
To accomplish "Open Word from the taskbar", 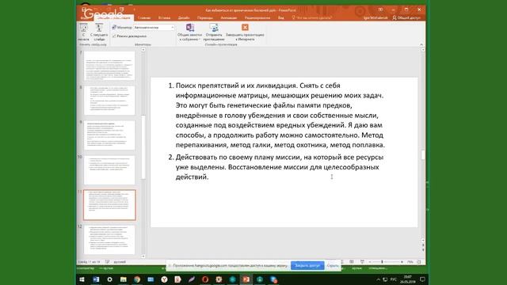I will pos(96,279).
